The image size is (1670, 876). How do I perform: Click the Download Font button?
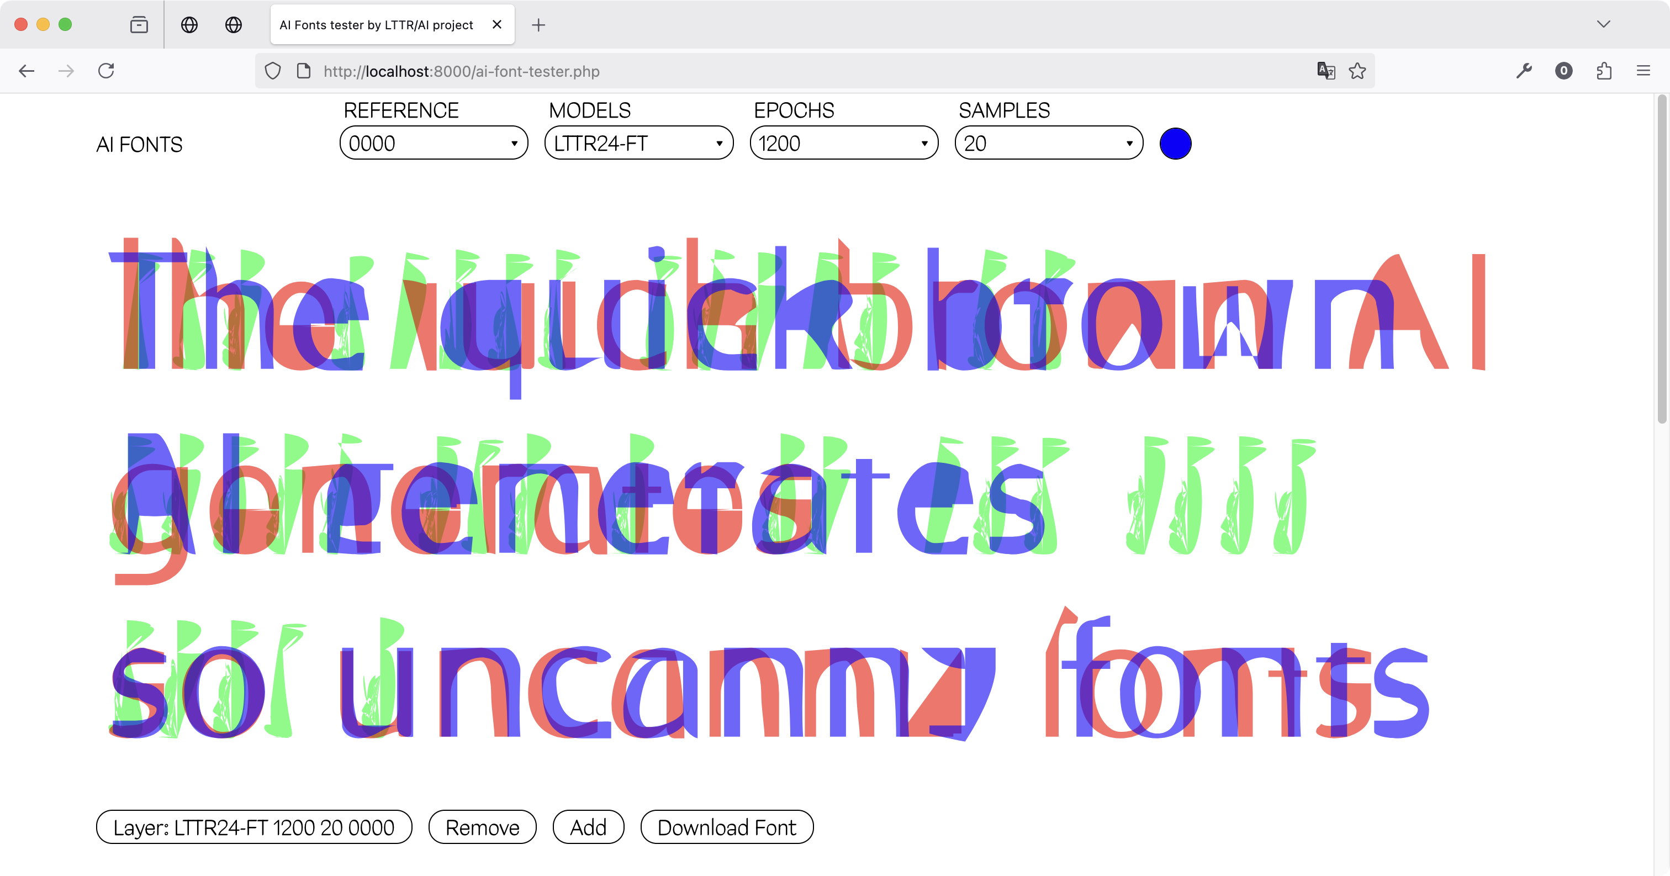[x=727, y=827]
